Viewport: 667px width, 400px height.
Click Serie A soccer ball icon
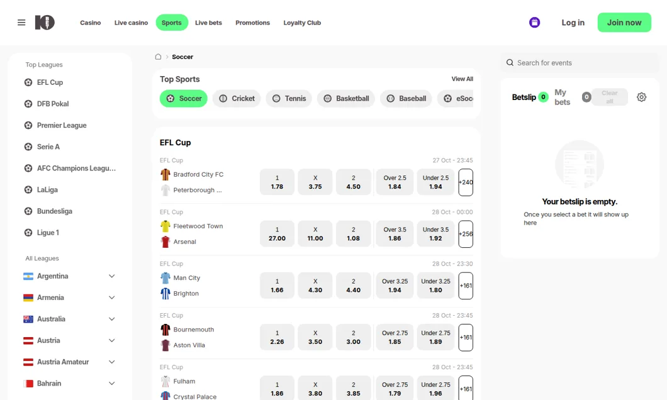(x=28, y=147)
